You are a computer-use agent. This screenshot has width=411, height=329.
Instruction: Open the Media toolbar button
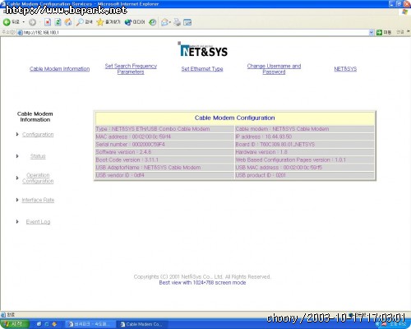click(135, 22)
